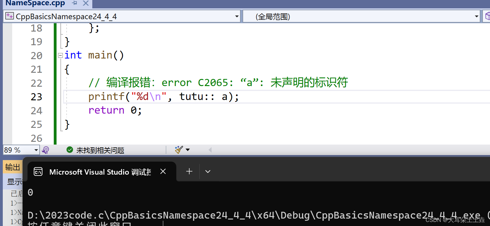Click the error C2065 comment on line 22
Viewport: 490px width, 226px height.
coord(218,82)
